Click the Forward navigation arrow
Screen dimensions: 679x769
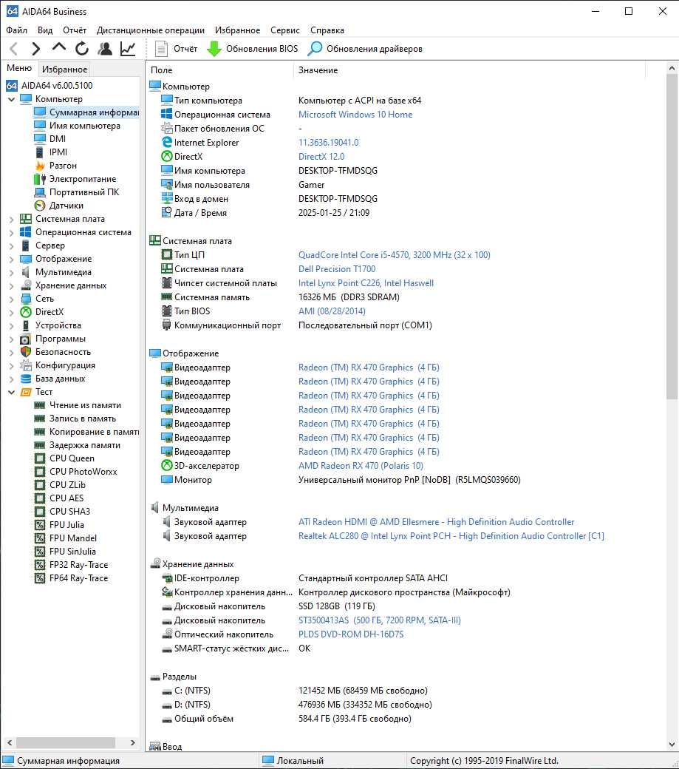click(35, 49)
